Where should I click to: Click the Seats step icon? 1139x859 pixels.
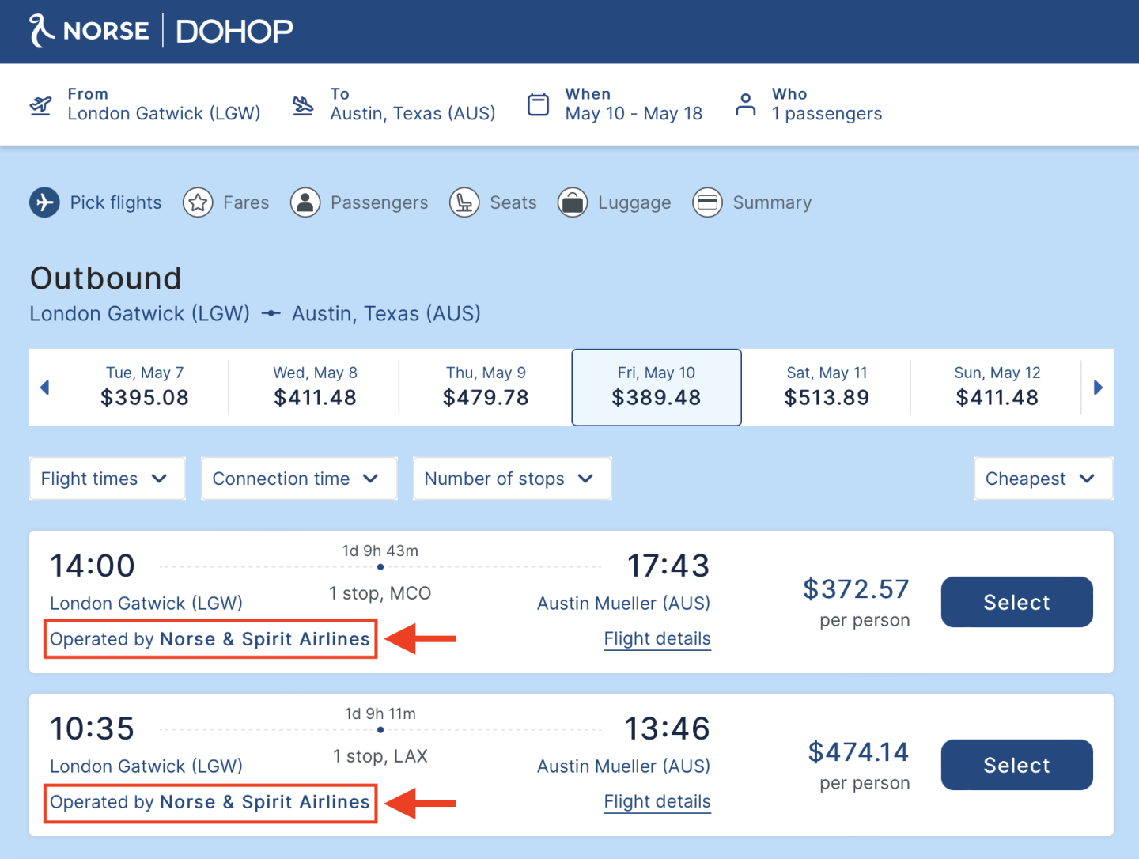coord(464,202)
